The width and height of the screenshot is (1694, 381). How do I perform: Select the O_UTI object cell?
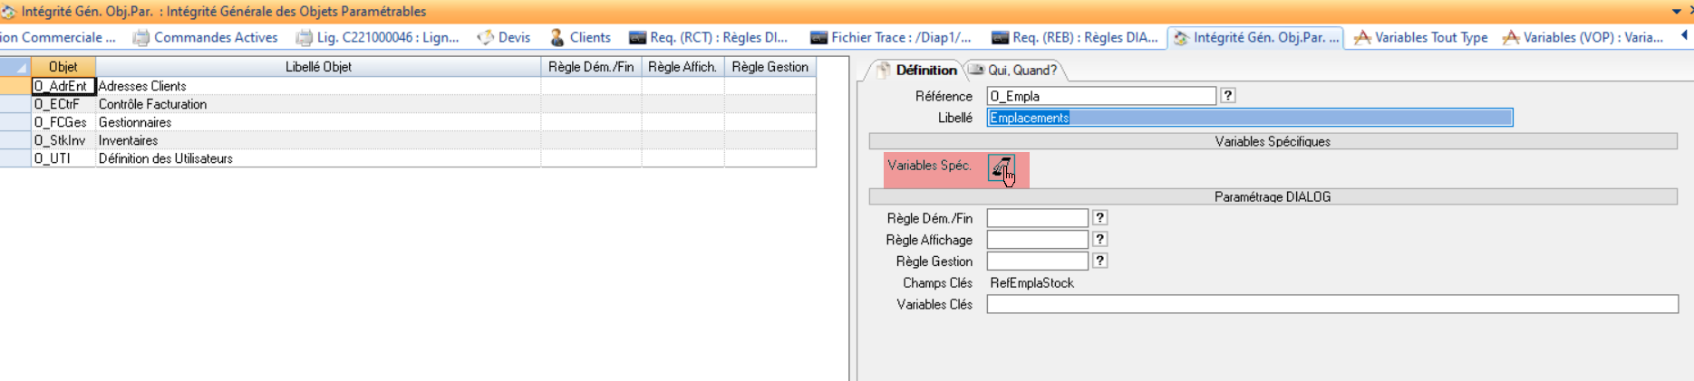62,158
